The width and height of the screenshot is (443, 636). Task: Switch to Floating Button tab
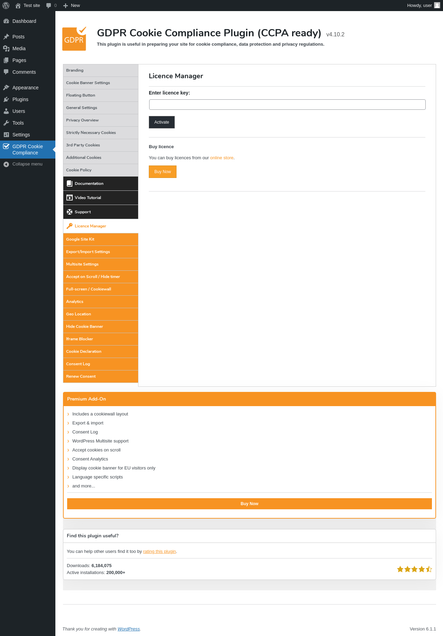coord(101,95)
